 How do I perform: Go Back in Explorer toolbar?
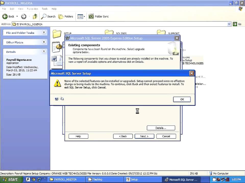point(8,16)
